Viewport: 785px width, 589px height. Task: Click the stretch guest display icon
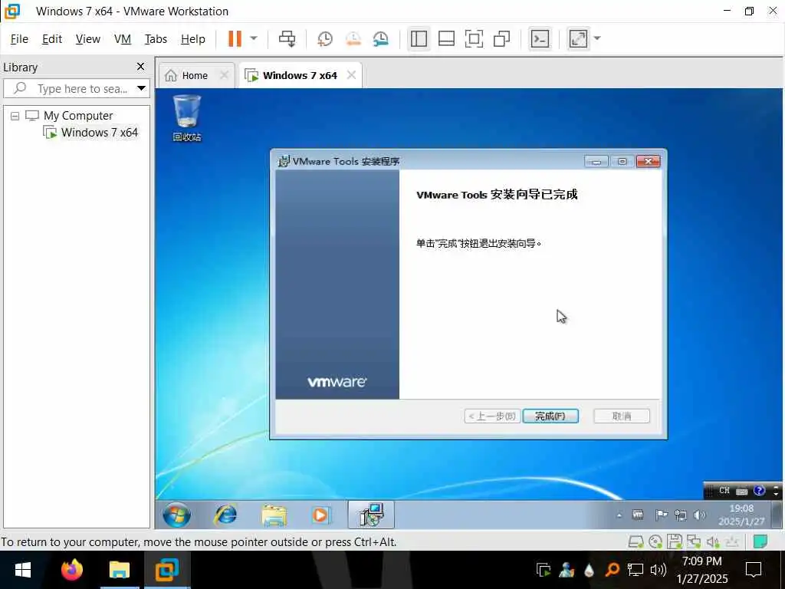click(578, 38)
